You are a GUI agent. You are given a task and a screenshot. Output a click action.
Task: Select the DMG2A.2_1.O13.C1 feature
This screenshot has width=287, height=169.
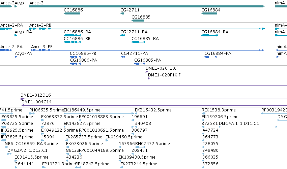click(9, 154)
